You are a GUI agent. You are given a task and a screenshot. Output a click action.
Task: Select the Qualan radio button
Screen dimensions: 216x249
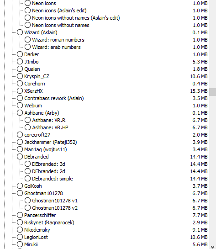coord(20,69)
